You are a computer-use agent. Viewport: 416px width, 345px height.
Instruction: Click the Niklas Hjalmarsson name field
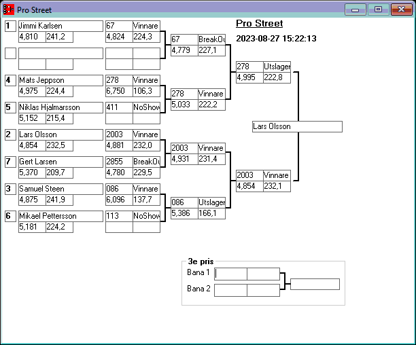[x=60, y=107]
